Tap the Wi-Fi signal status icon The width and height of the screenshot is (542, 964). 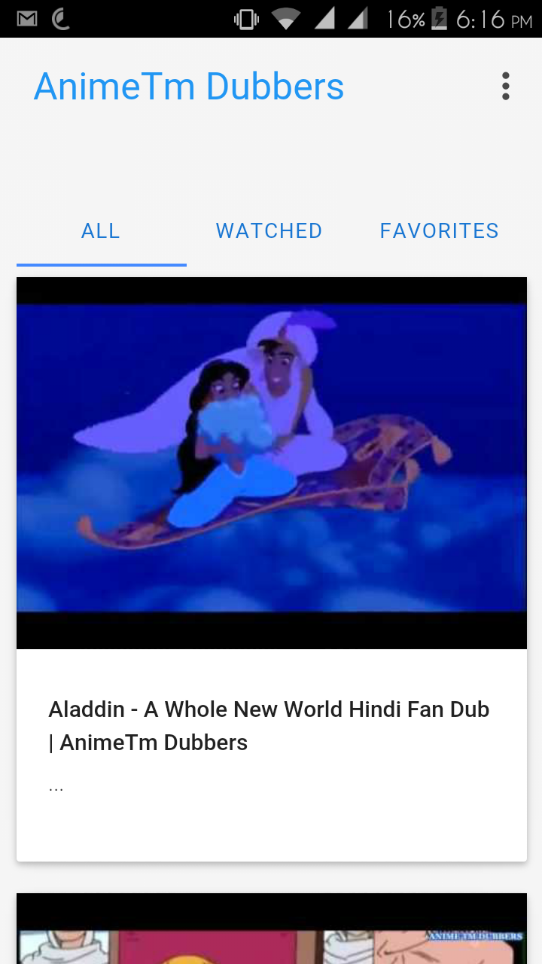[x=286, y=19]
